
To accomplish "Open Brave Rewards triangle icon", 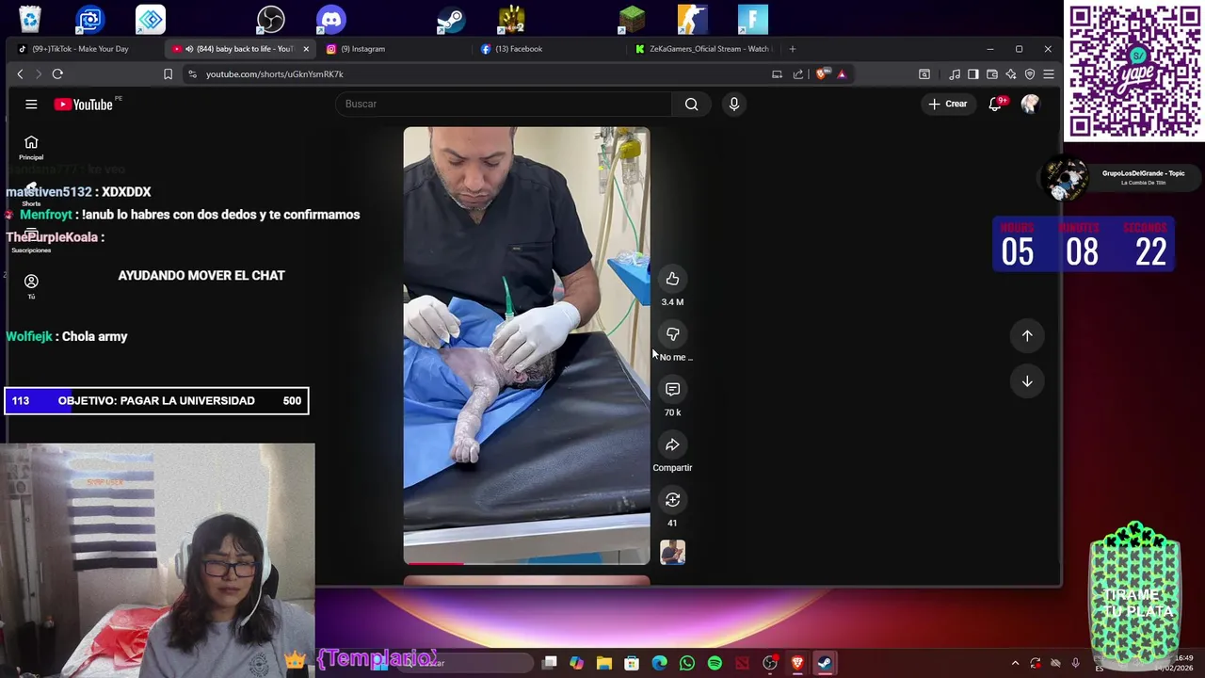I will point(842,74).
